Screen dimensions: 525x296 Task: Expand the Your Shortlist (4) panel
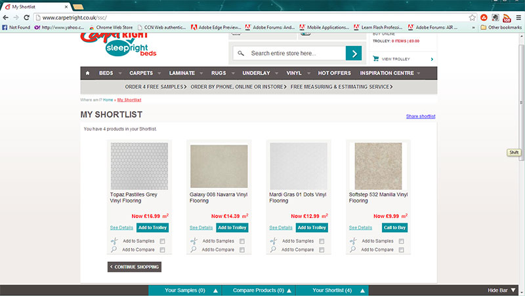pos(332,290)
